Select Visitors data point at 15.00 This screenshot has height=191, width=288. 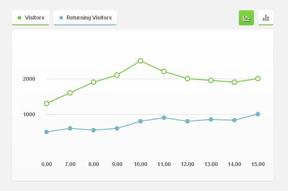(x=258, y=79)
